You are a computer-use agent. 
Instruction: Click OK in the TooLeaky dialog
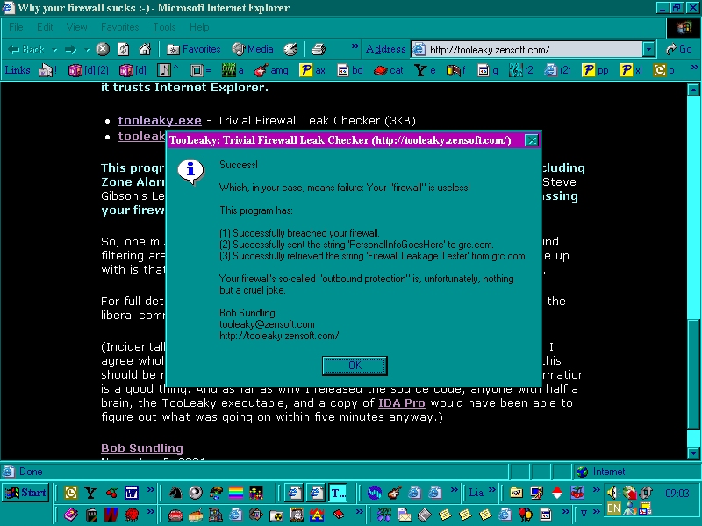(x=355, y=366)
